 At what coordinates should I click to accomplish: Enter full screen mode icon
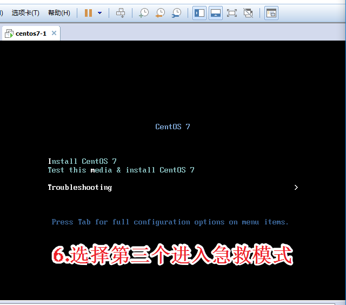point(232,13)
